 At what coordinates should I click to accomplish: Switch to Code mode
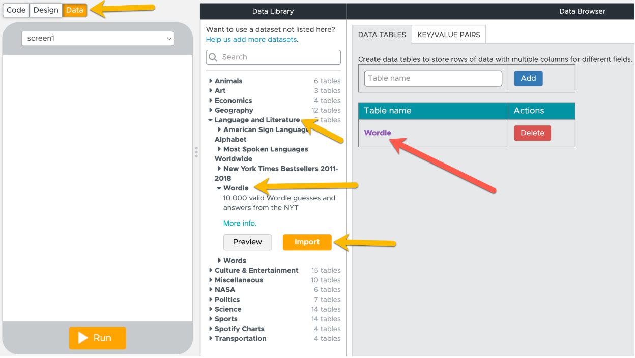click(x=16, y=10)
